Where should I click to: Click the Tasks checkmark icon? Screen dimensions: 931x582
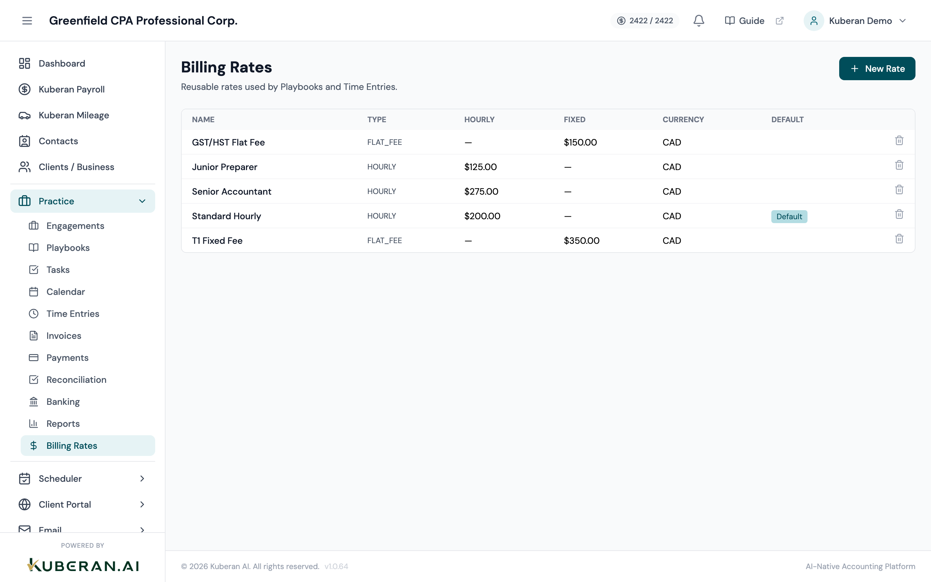coord(34,269)
